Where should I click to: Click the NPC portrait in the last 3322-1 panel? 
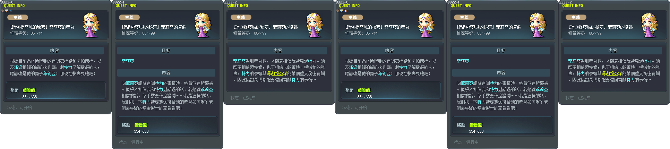click(x=539, y=25)
